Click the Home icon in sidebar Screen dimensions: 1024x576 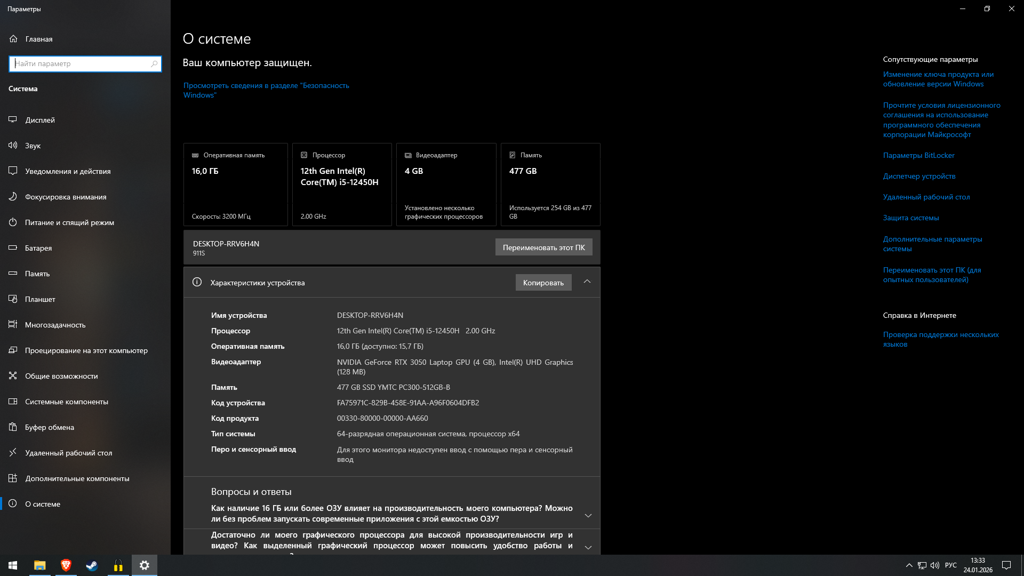tap(13, 38)
